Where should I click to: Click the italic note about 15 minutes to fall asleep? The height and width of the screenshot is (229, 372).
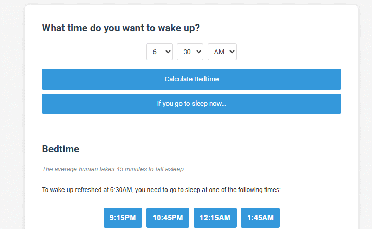pyautogui.click(x=113, y=169)
